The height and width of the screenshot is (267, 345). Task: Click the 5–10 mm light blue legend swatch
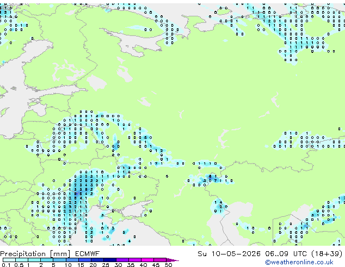coord(59,260)
